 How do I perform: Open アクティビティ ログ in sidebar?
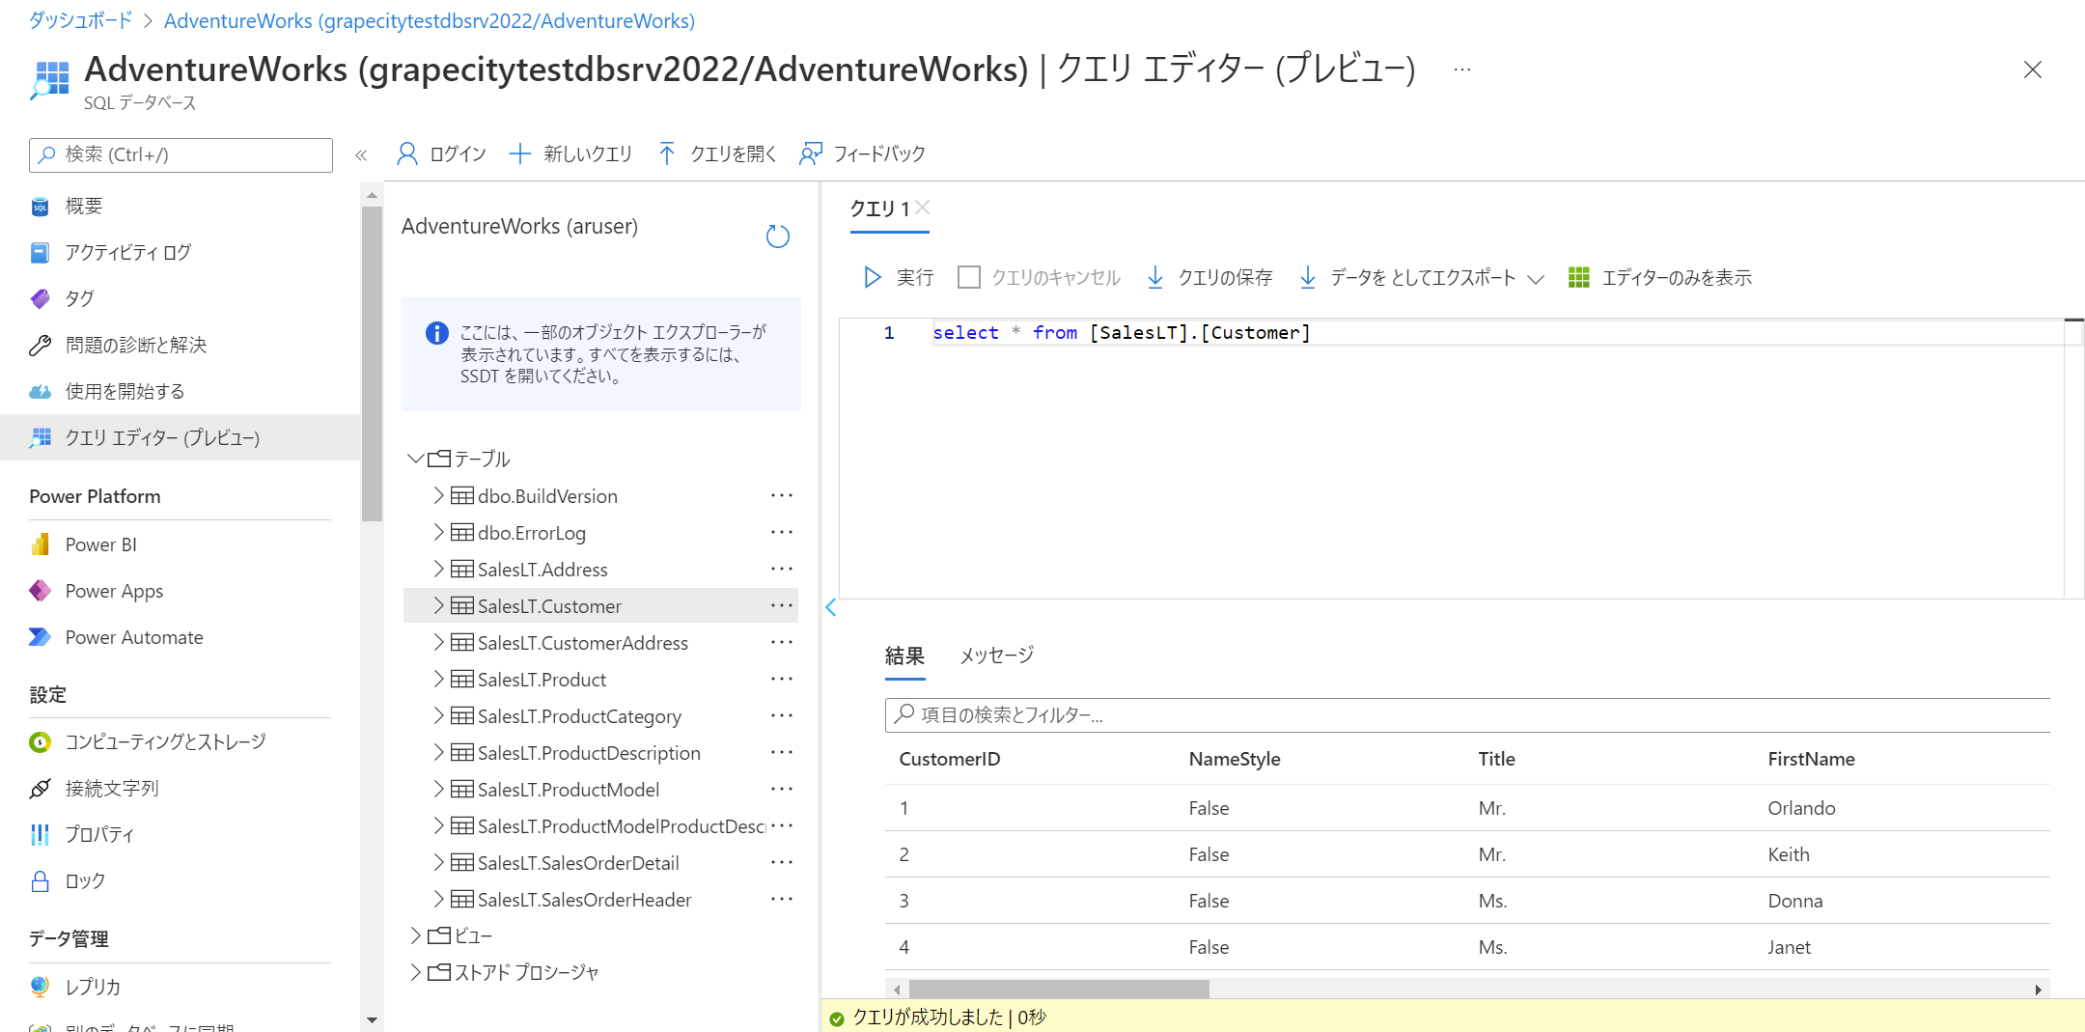(x=127, y=252)
